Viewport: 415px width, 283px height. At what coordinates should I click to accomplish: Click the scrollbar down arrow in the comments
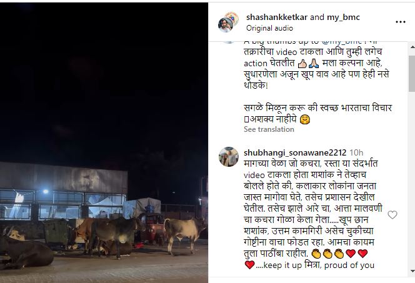[x=412, y=271]
